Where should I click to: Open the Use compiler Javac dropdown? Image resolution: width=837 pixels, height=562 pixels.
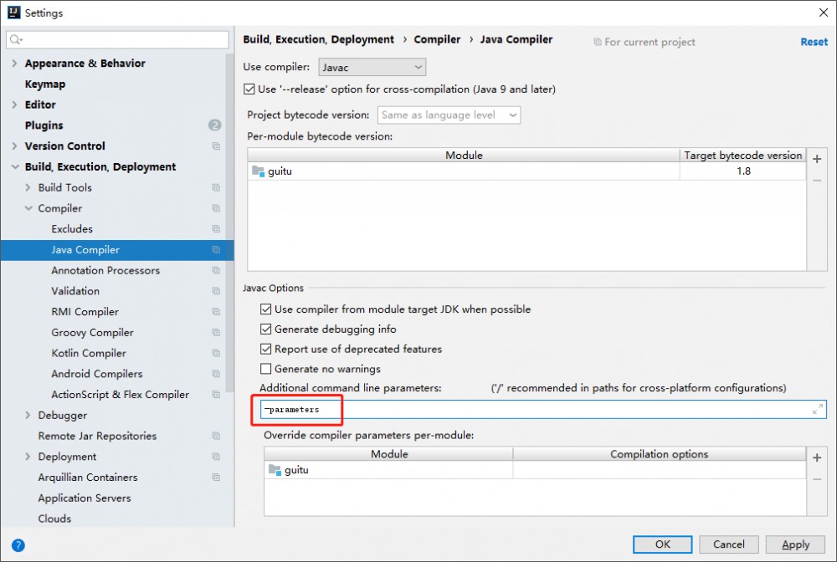coord(372,67)
